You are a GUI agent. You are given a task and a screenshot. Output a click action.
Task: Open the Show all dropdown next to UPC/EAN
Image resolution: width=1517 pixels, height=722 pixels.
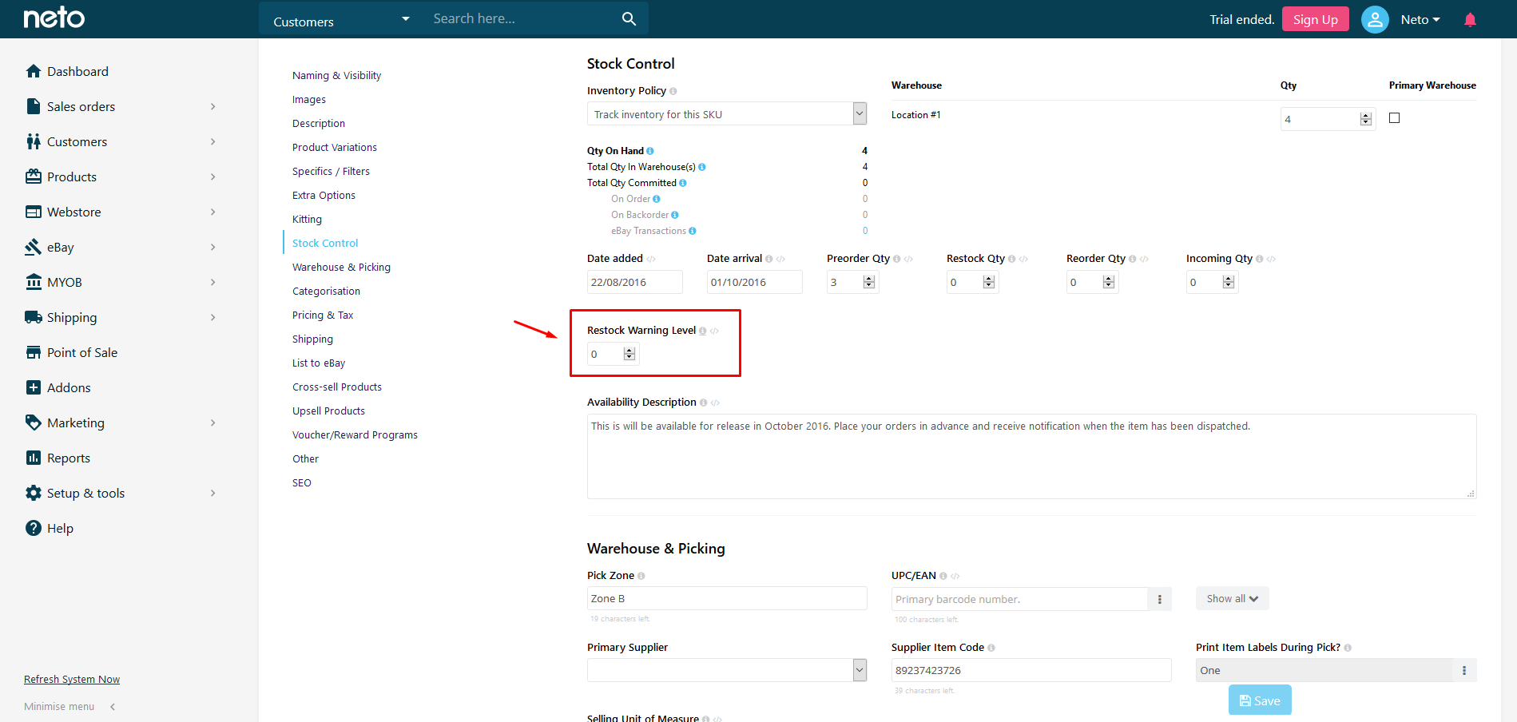pos(1231,597)
